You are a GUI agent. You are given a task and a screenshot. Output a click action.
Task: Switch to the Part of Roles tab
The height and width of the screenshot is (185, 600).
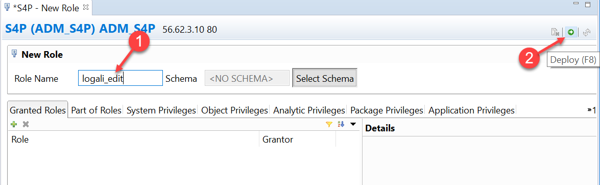tap(97, 110)
